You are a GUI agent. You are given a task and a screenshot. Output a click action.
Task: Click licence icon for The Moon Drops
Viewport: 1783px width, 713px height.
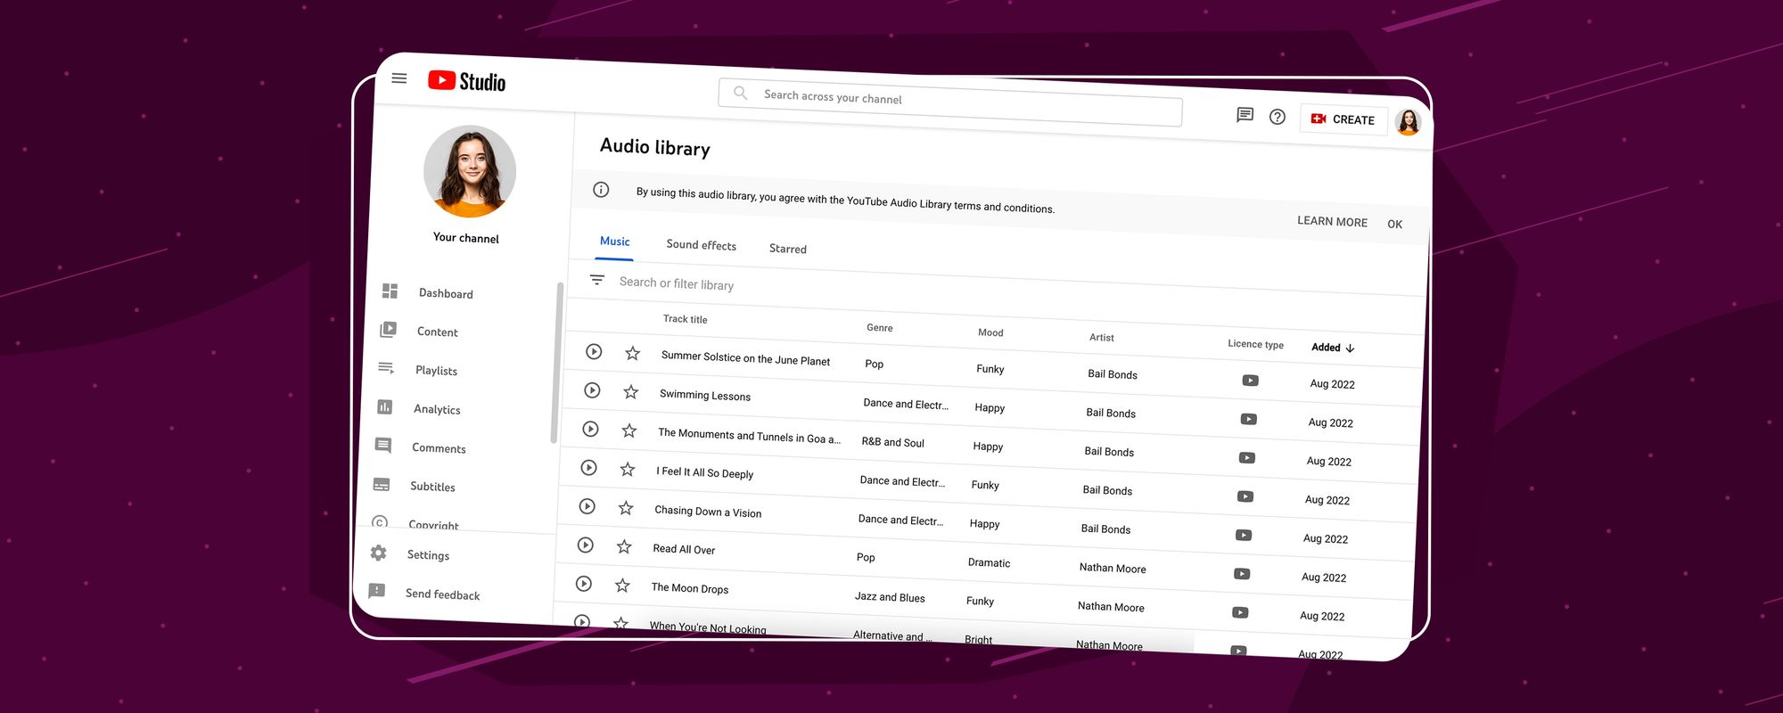pos(1240,612)
